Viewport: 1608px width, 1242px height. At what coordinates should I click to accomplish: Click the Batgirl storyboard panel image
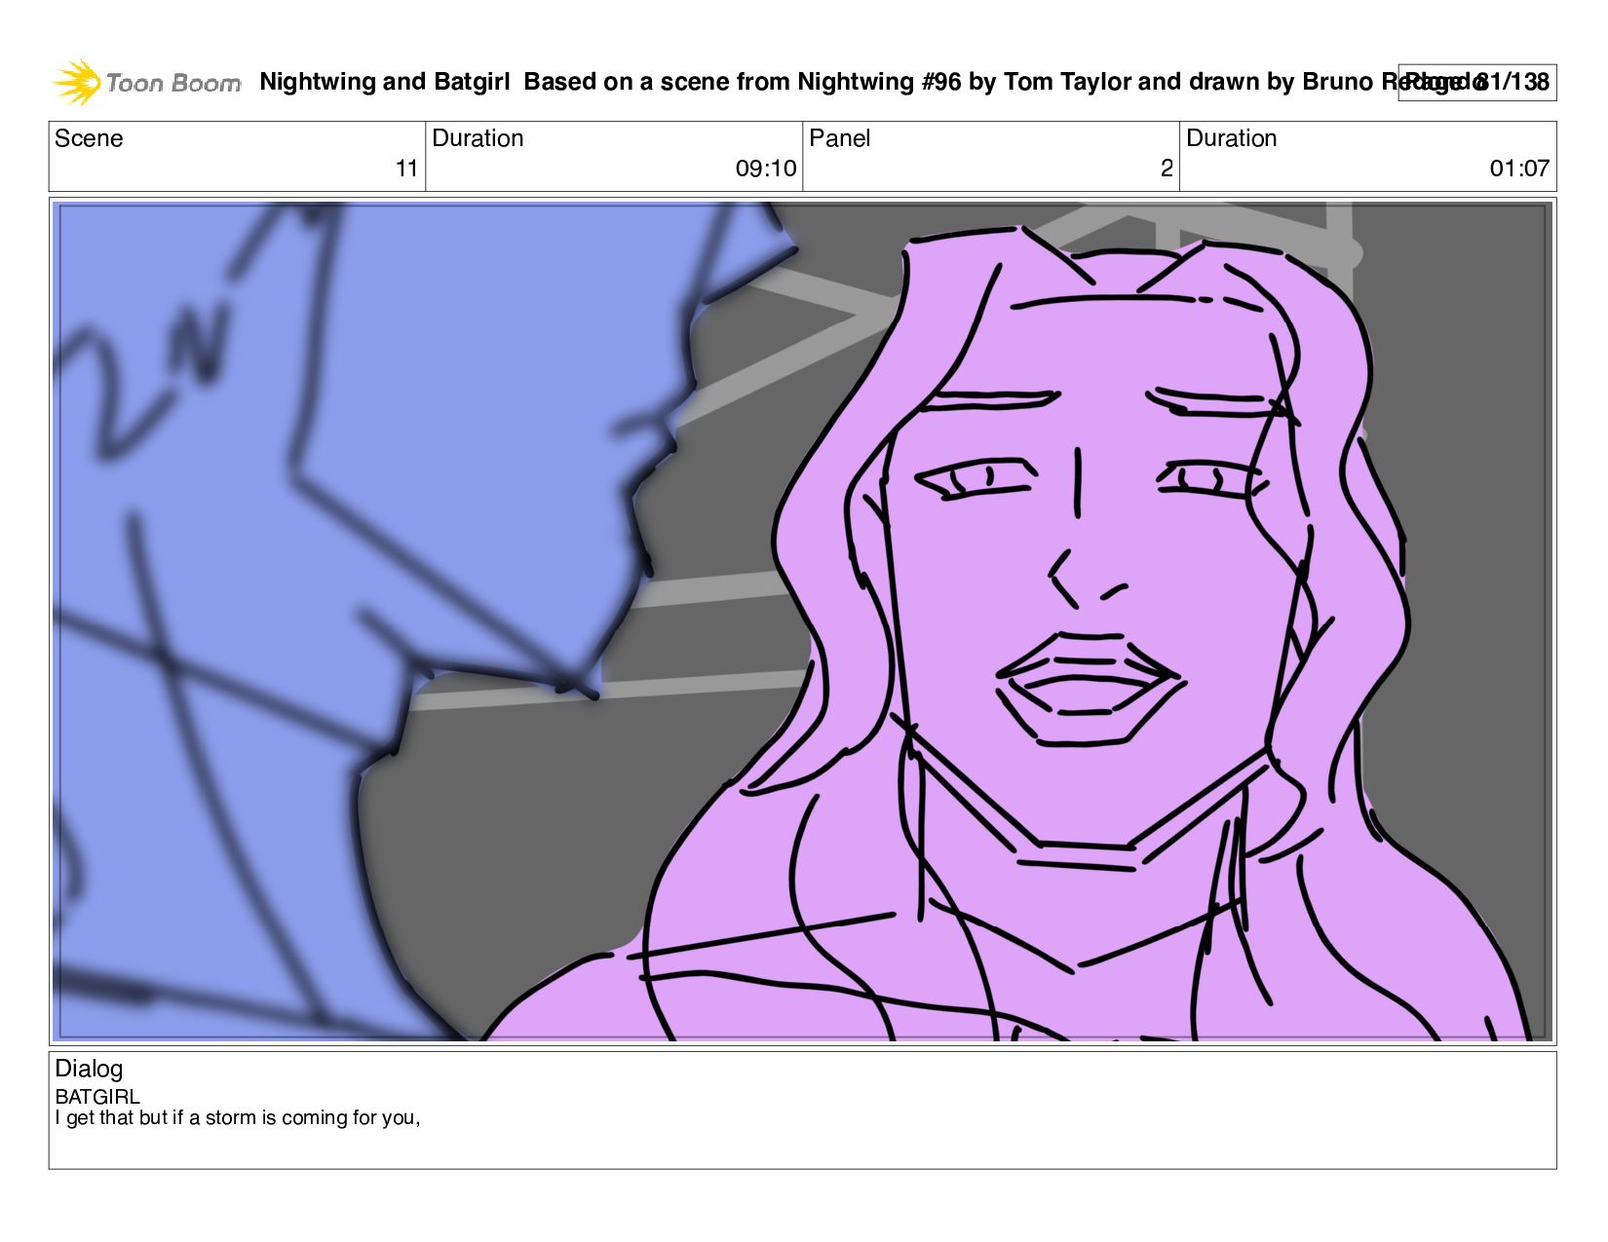[x=802, y=621]
